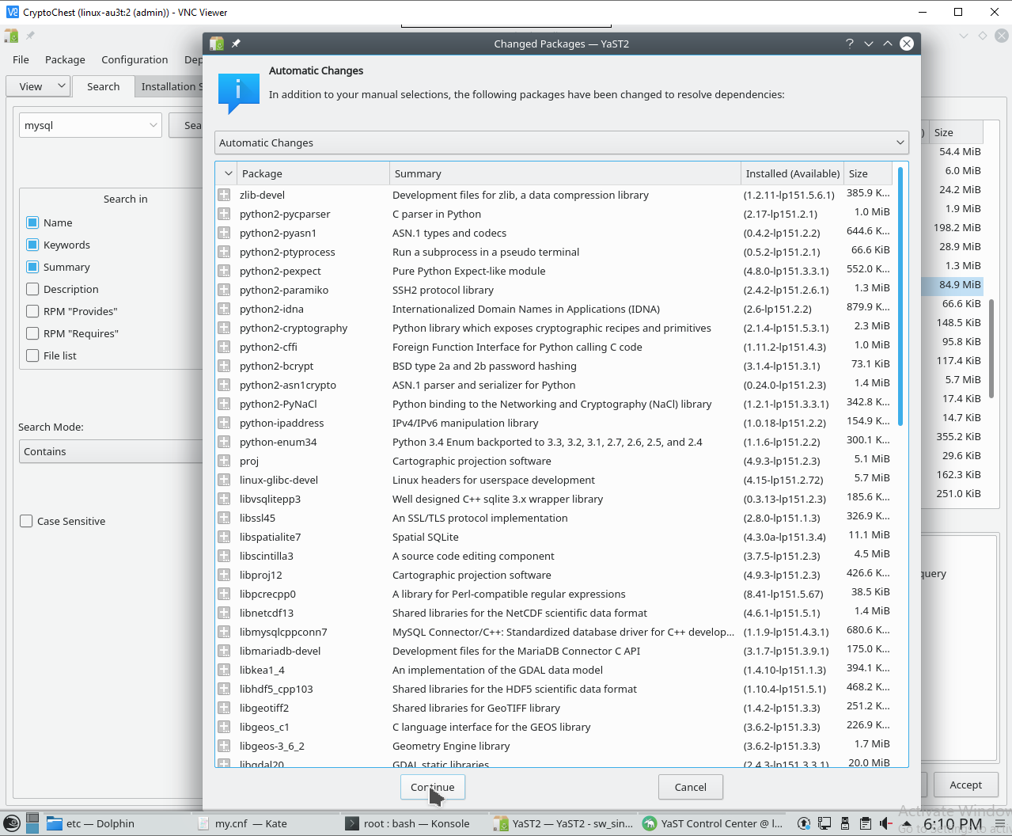Toggle the Name search checkbox
Image resolution: width=1012 pixels, height=836 pixels.
32,222
